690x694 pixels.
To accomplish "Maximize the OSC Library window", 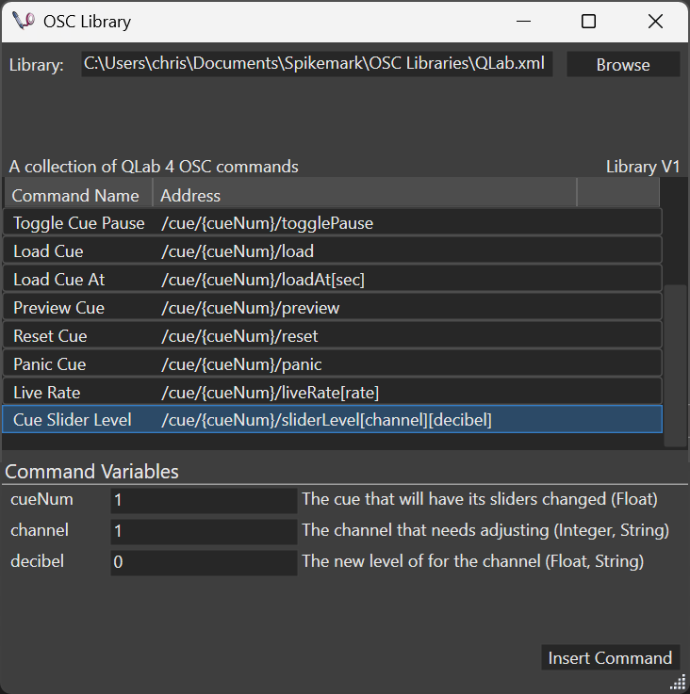I will 588,22.
